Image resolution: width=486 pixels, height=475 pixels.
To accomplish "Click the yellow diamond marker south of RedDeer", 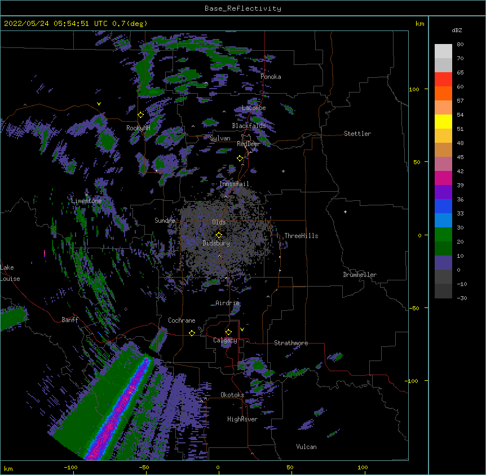I will (x=240, y=159).
